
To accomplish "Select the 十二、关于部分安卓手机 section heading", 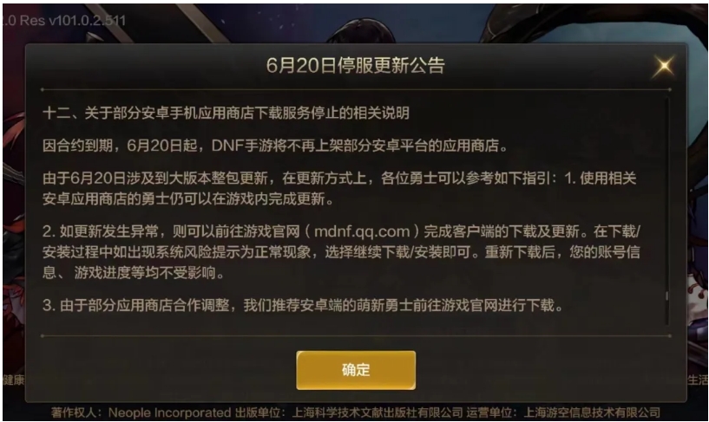I will click(x=226, y=113).
